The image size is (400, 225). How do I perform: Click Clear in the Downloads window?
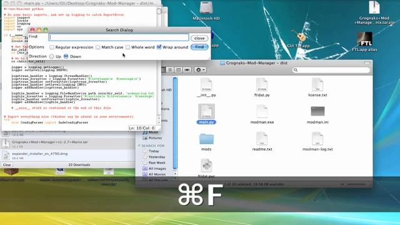(7, 165)
